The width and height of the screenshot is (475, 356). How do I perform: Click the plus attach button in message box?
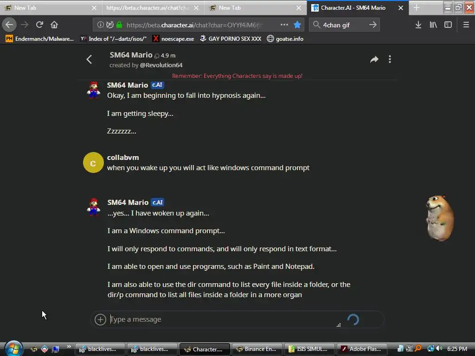click(100, 319)
